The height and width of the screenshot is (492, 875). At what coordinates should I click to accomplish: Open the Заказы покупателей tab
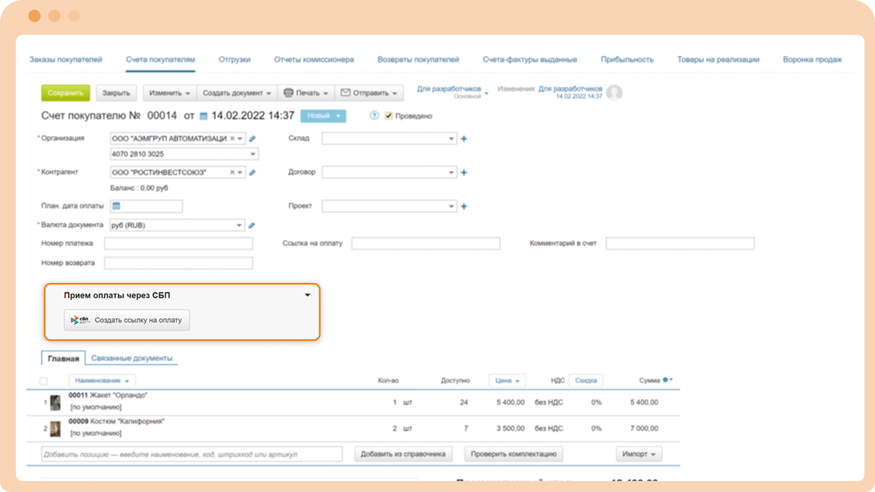point(66,59)
